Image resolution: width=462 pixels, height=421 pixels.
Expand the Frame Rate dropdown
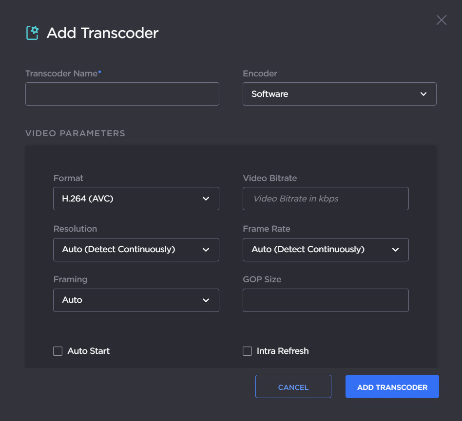[326, 250]
